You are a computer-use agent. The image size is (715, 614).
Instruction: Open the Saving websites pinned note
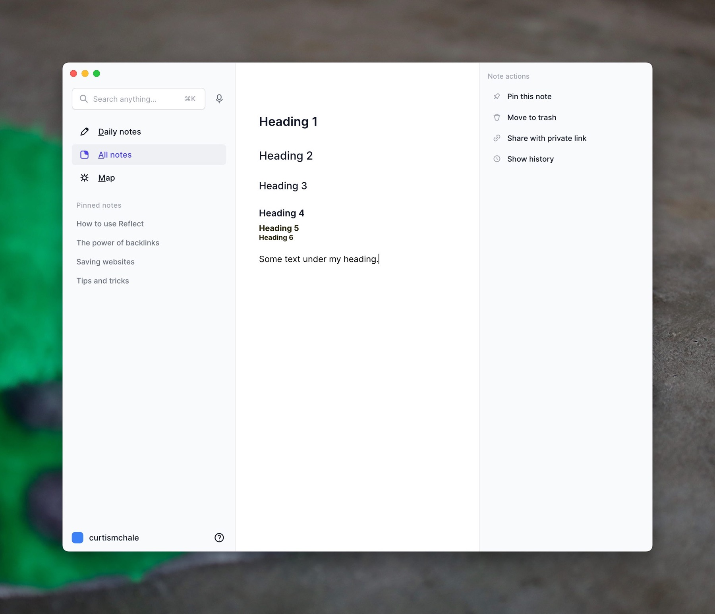click(105, 262)
